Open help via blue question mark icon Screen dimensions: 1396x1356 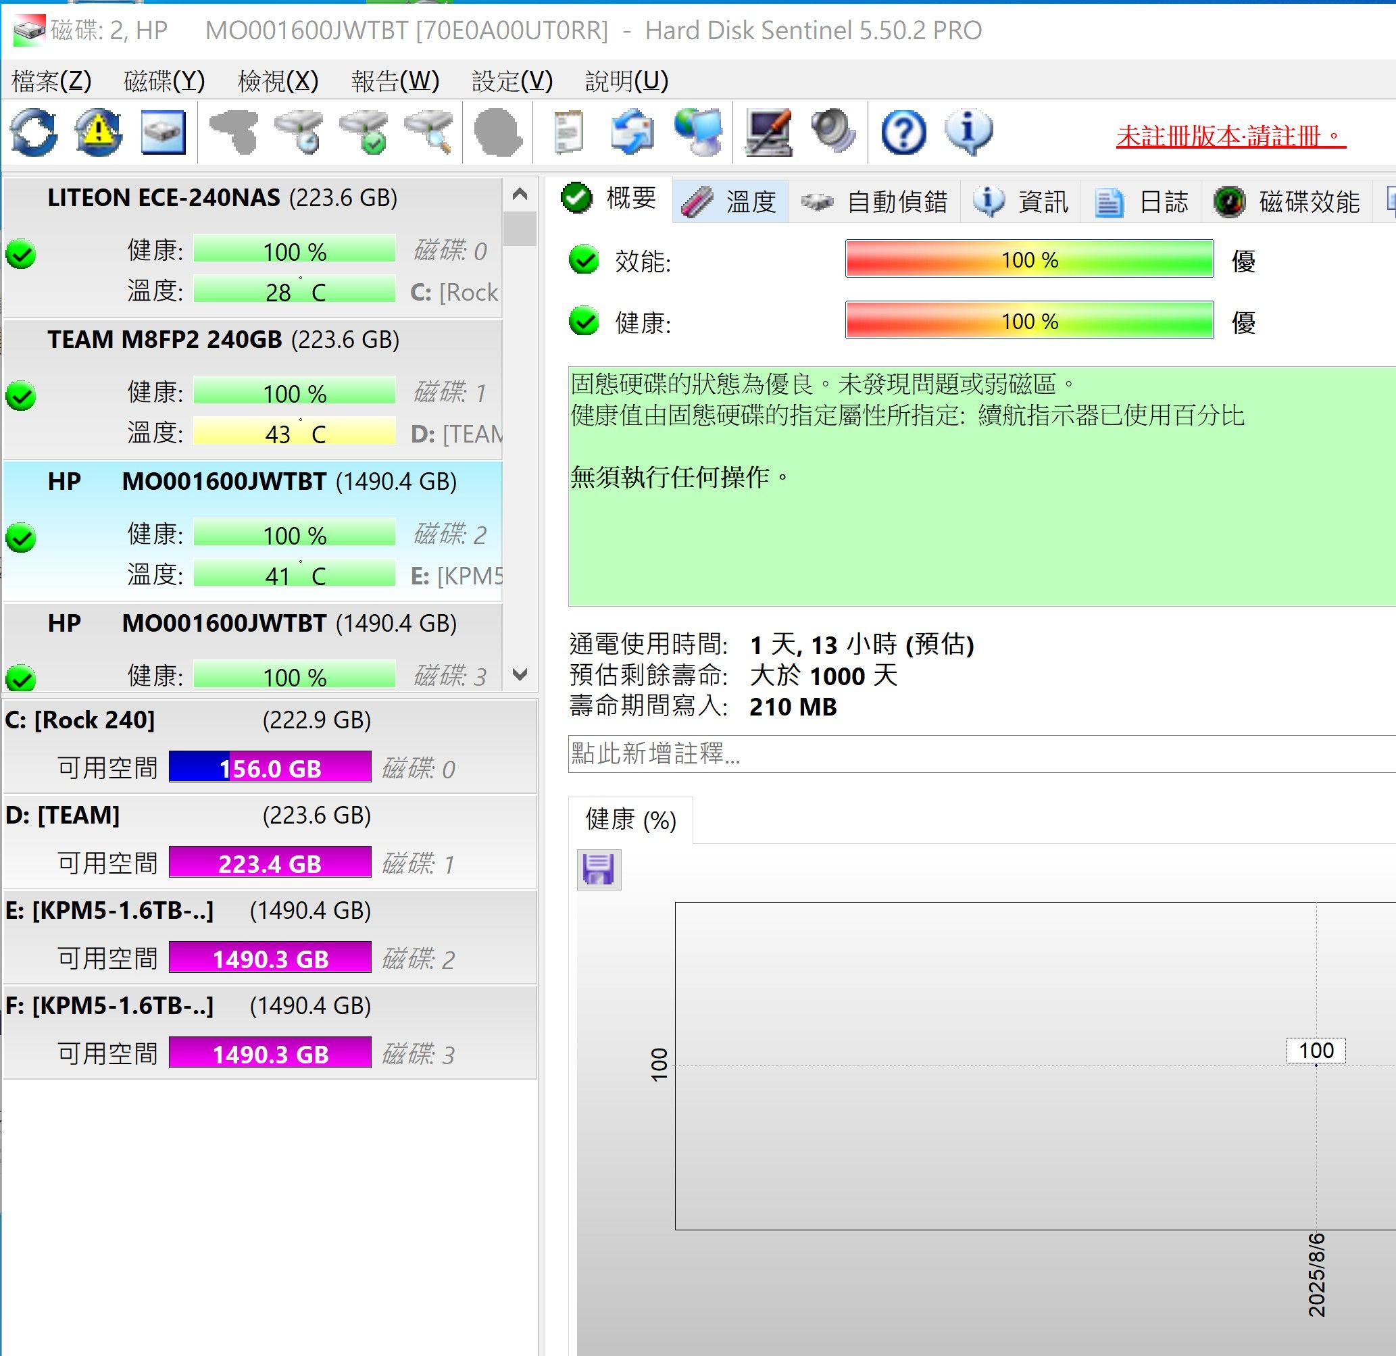click(x=903, y=132)
